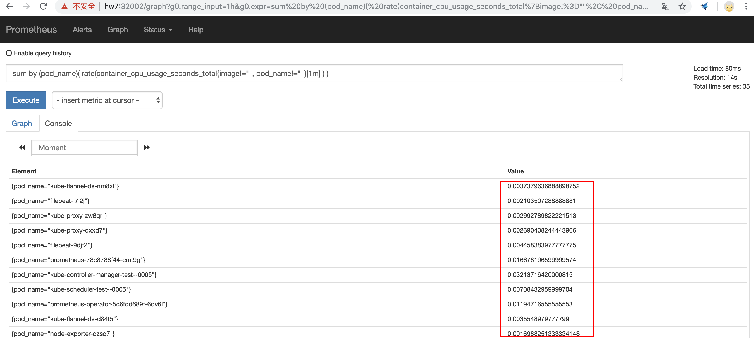Select the kube-flannel-ds-nm8xl element row
754x338 pixels.
(65, 186)
